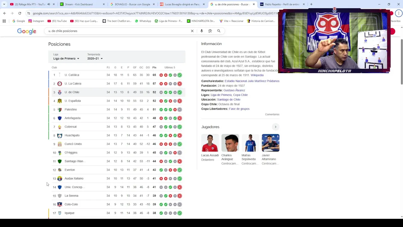
Task: Open the Instagram bookmark
Action: [36, 21]
